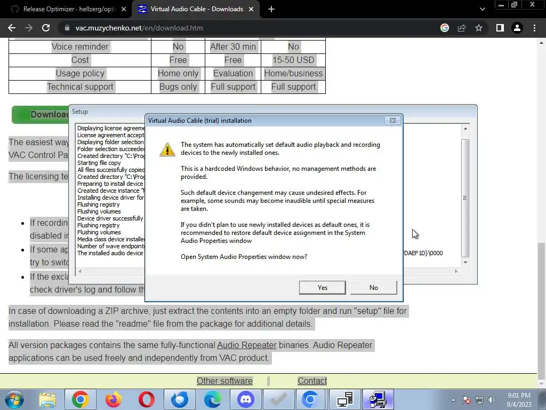546x410 pixels.
Task: Click the address bar URL
Action: (x=139, y=28)
